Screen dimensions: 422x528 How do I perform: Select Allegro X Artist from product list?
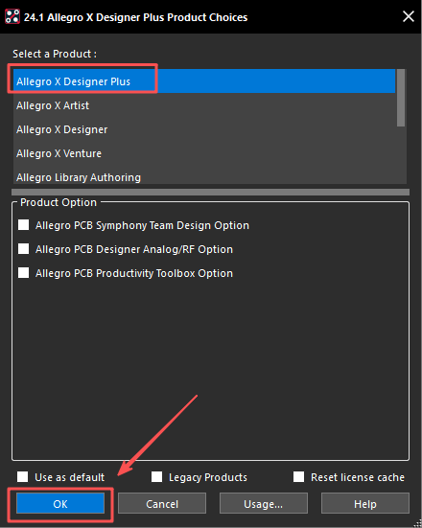(204, 105)
